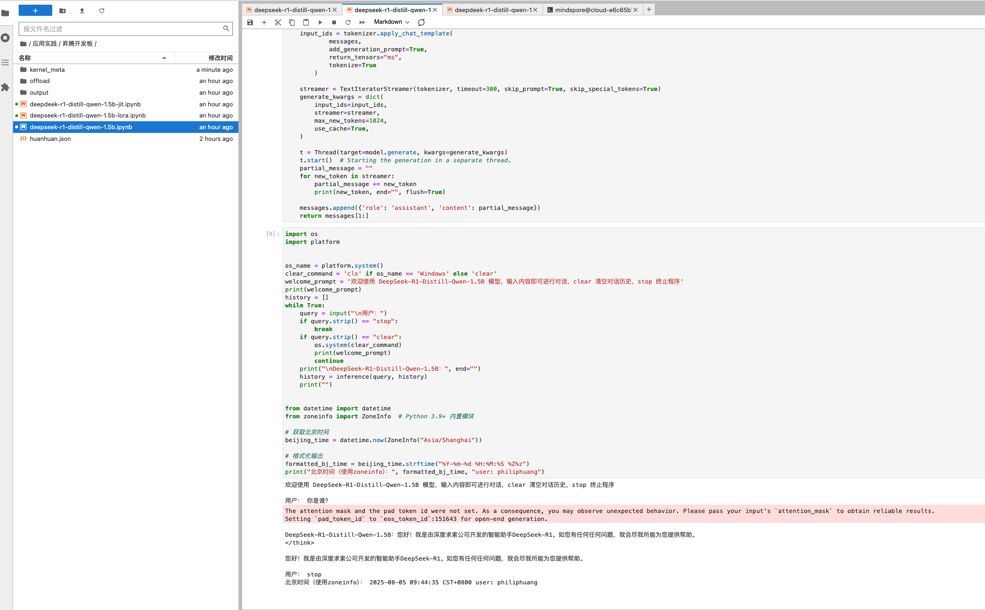Refresh the file browser list
Screen dimensions: 985x610
point(102,11)
